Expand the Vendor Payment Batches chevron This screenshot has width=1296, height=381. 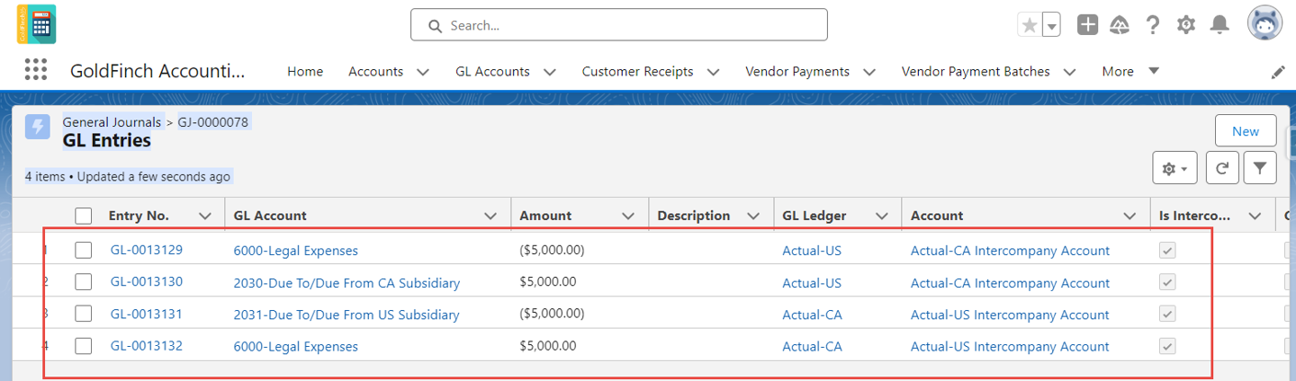tap(1069, 72)
